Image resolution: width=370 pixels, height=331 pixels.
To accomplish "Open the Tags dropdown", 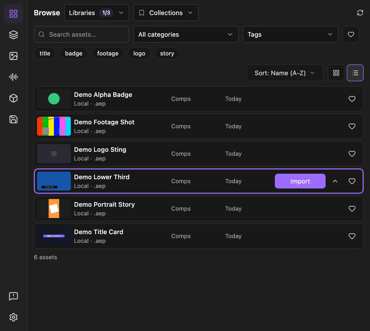I will point(290,34).
